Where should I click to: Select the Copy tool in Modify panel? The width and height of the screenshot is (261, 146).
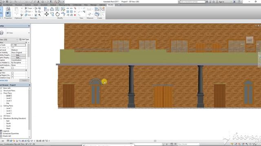click(52, 14)
